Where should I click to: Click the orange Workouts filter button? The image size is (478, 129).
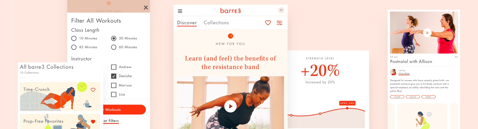(124, 110)
